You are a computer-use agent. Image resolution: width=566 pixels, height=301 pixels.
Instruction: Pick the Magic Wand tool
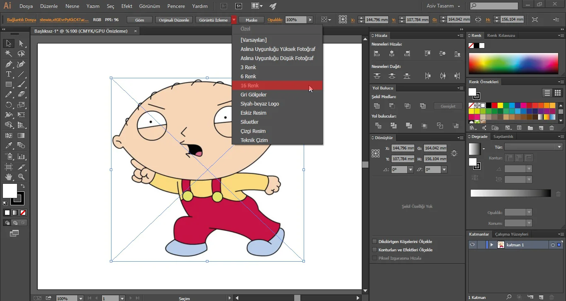click(8, 53)
